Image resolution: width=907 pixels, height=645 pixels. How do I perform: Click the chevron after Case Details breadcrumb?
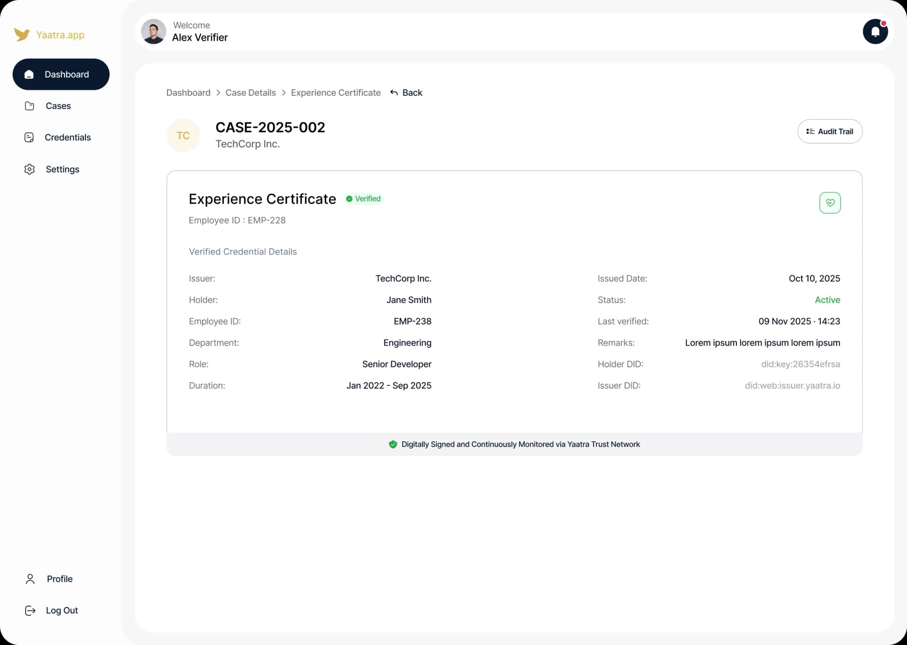click(x=283, y=93)
